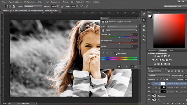Delete adjustment layer trash icon in Properties
Screen dimensions: 187x105
click(136, 66)
